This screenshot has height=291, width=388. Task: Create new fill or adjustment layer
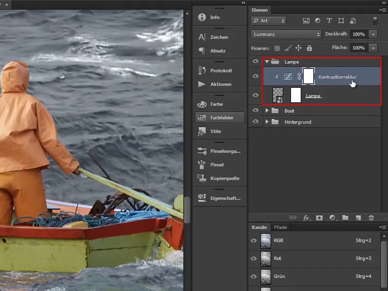coord(333,217)
